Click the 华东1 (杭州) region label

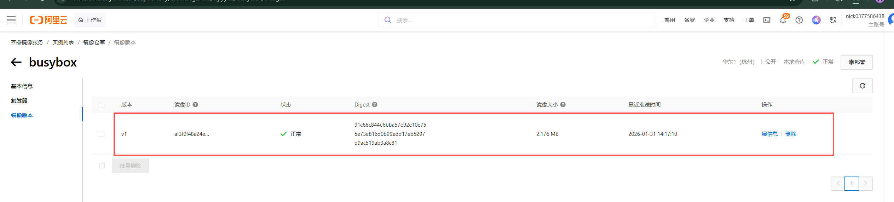tap(739, 62)
